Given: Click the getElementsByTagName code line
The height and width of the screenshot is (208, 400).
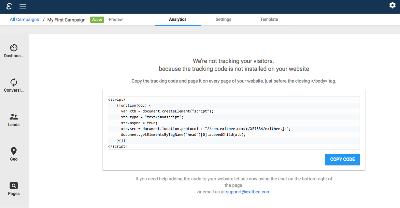Looking at the screenshot, I should click(x=183, y=135).
